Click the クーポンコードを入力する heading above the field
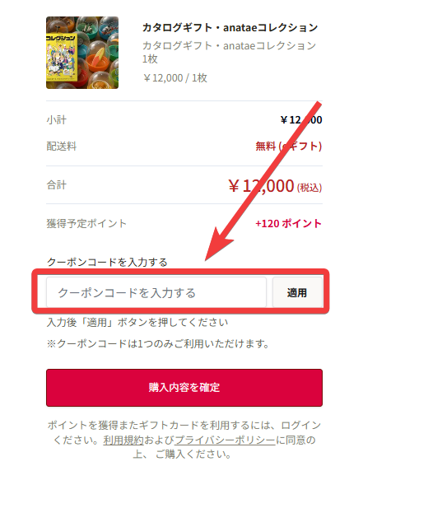Image resolution: width=442 pixels, height=508 pixels. [107, 262]
